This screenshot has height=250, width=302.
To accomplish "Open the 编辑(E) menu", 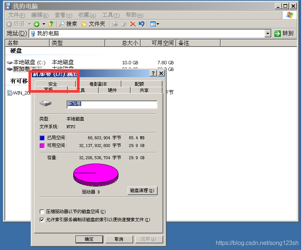I will pyautogui.click(x=40, y=15).
